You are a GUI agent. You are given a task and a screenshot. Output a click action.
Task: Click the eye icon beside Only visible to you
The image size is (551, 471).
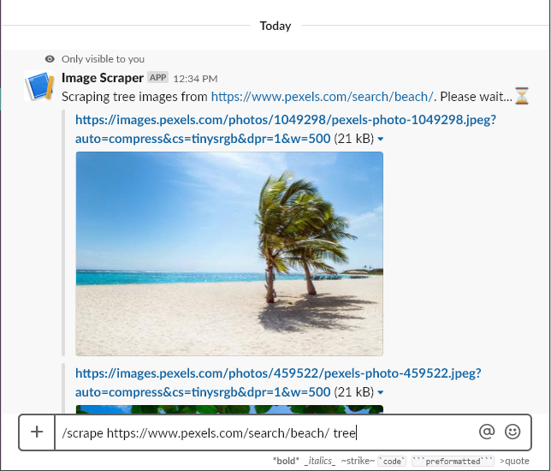pos(50,59)
